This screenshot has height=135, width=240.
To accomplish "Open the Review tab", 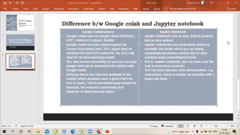I will (102, 9).
